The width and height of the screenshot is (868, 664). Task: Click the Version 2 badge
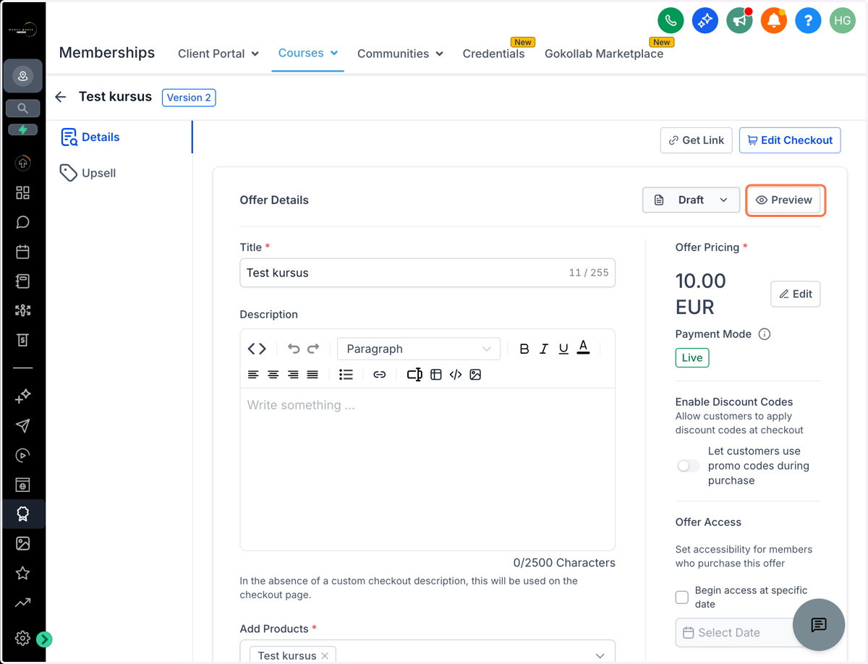pyautogui.click(x=189, y=98)
